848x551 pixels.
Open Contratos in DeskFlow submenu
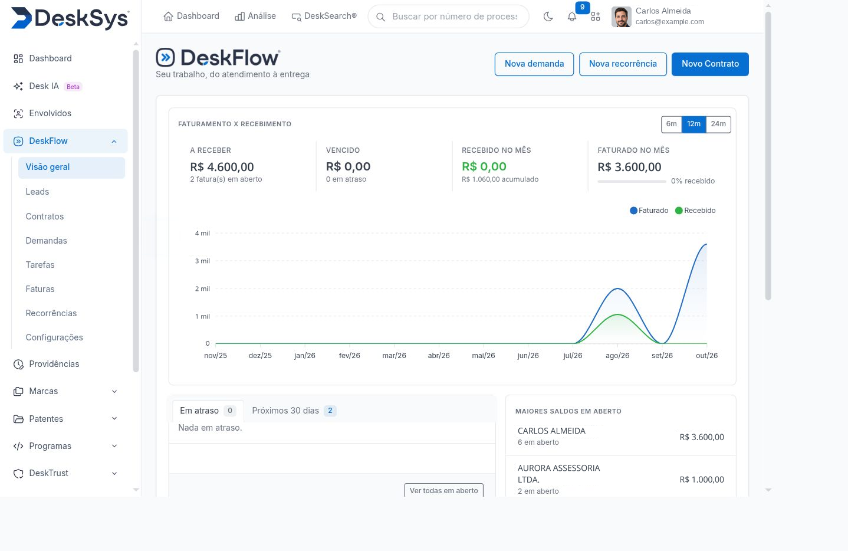[x=45, y=217]
